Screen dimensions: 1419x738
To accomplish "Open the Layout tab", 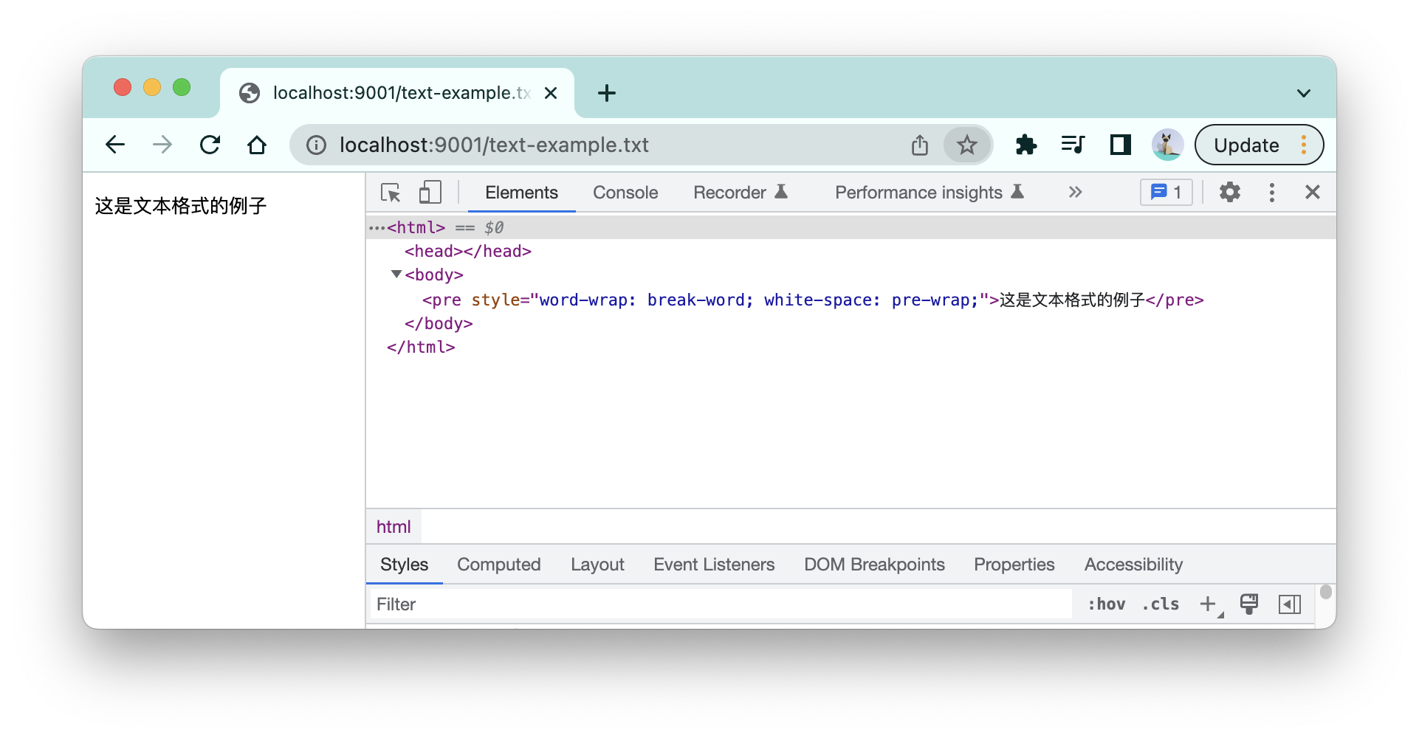I will pos(597,565).
